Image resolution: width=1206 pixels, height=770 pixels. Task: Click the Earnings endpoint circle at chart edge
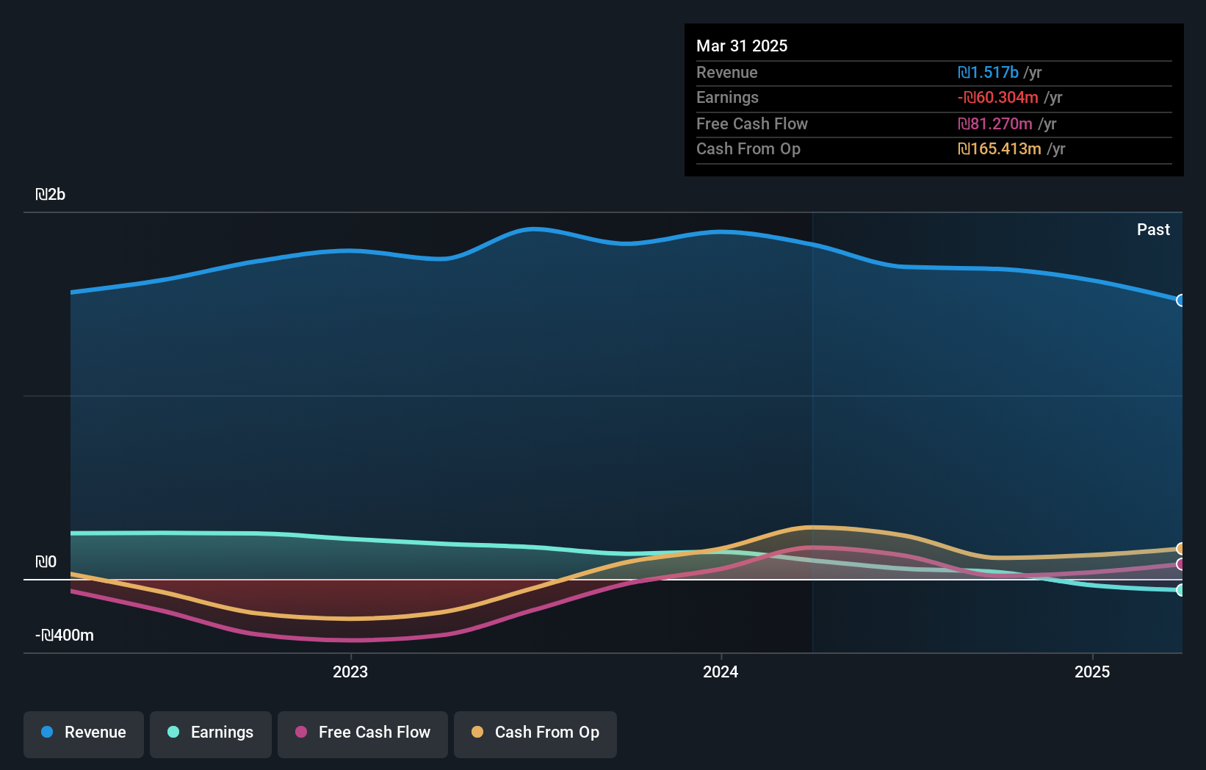click(1180, 590)
